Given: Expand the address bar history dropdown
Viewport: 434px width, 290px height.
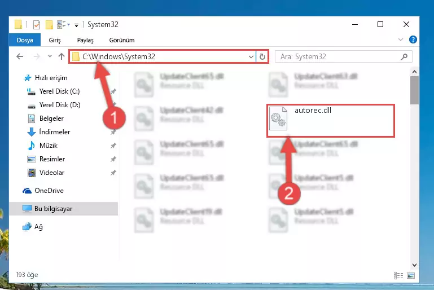Looking at the screenshot, I should coord(251,57).
